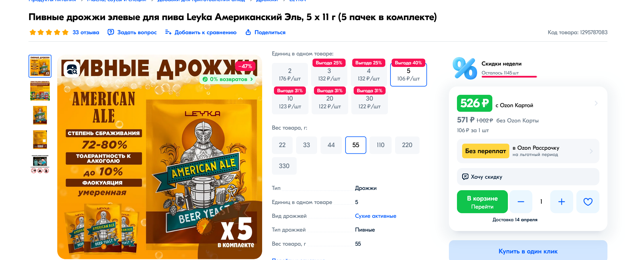Expand Ozon Card price details chevron

tap(596, 103)
